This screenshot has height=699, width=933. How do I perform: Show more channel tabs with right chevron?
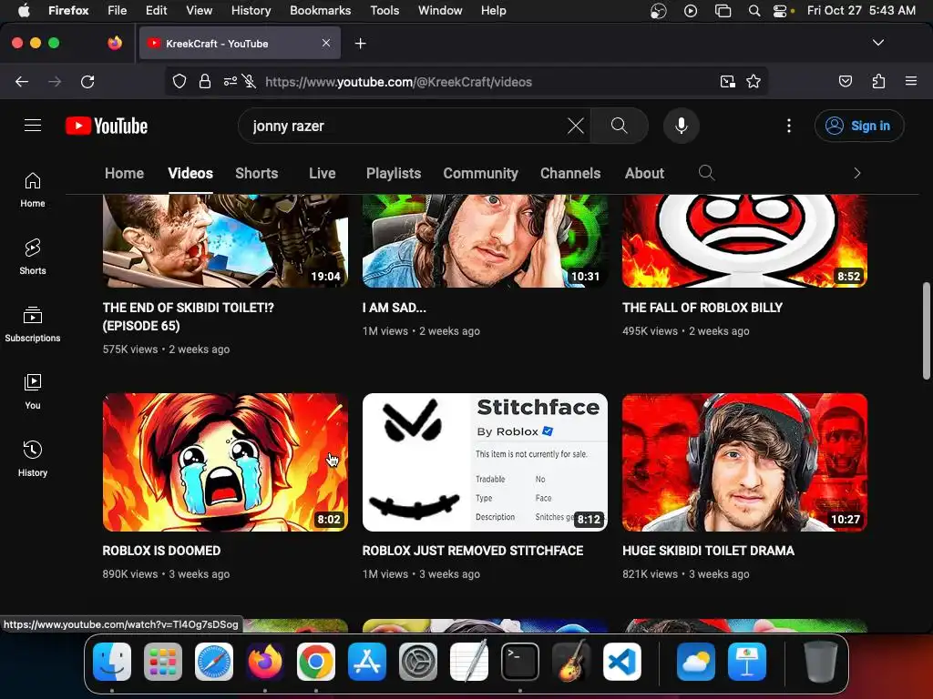pos(856,173)
